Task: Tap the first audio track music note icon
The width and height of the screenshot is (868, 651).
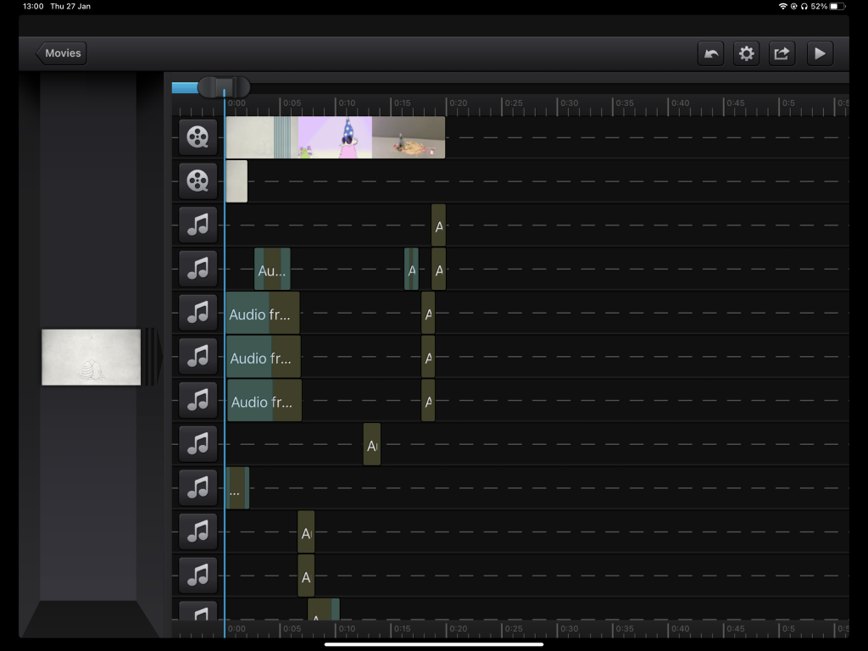Action: pyautogui.click(x=198, y=225)
